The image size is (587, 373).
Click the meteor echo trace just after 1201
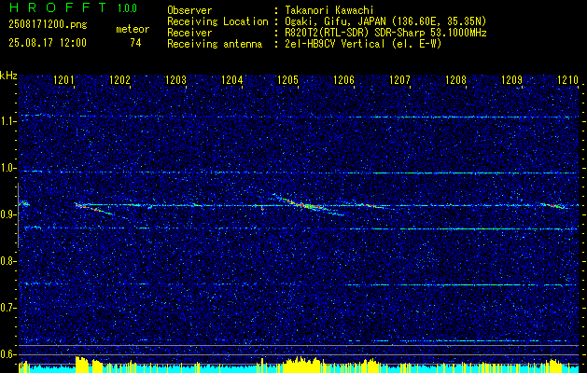94,209
